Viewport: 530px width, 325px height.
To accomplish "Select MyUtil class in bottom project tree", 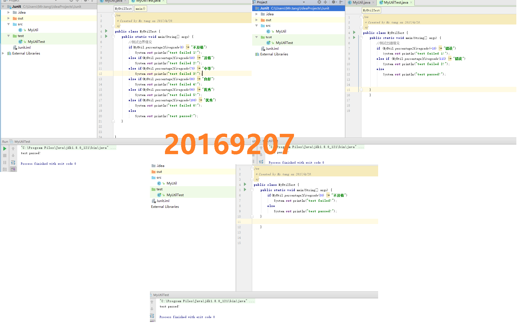I will coord(172,183).
